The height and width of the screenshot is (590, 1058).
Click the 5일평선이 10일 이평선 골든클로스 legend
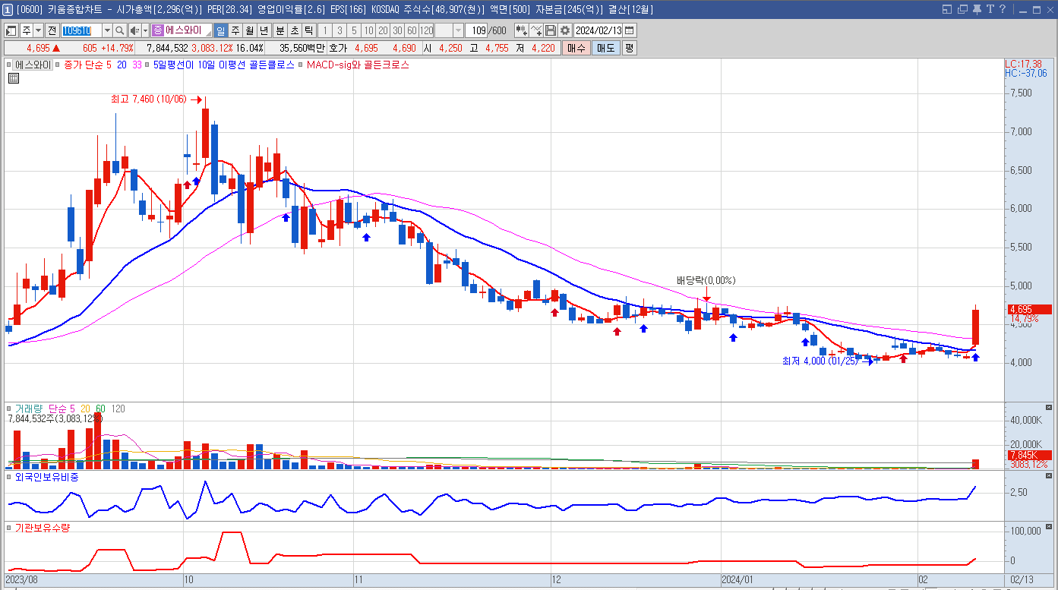click(x=223, y=65)
